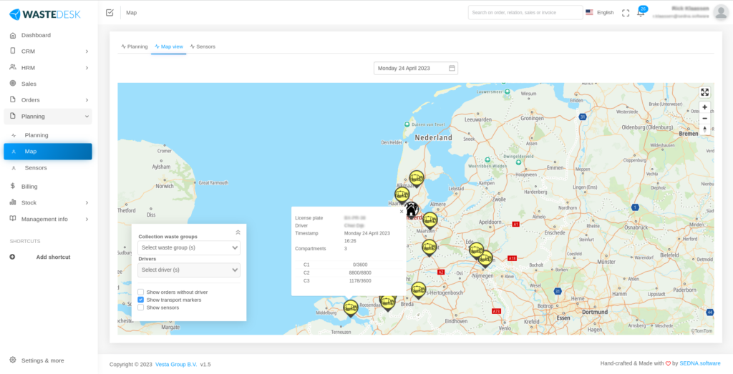Open Select waste group(s) dropdown
This screenshot has width=733, height=374.
tap(189, 247)
